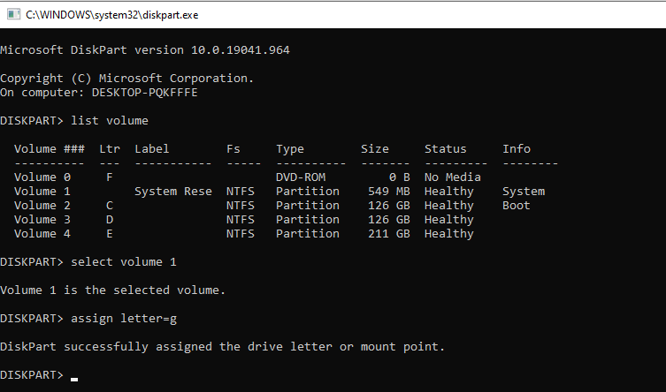Click the Volume 0 DVD-ROM row
The width and height of the screenshot is (666, 392).
pyautogui.click(x=42, y=177)
